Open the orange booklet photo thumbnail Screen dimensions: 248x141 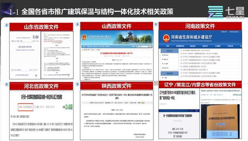point(220,121)
